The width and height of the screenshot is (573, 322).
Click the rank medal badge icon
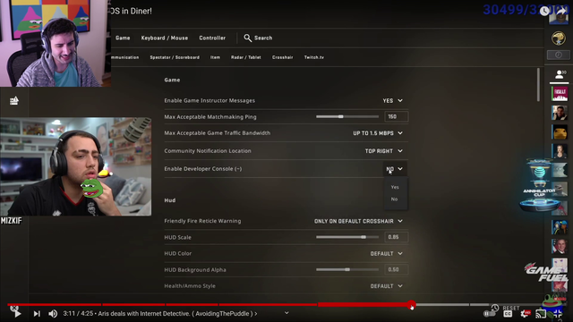559,38
